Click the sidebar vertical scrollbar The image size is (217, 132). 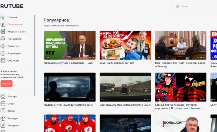(35, 55)
